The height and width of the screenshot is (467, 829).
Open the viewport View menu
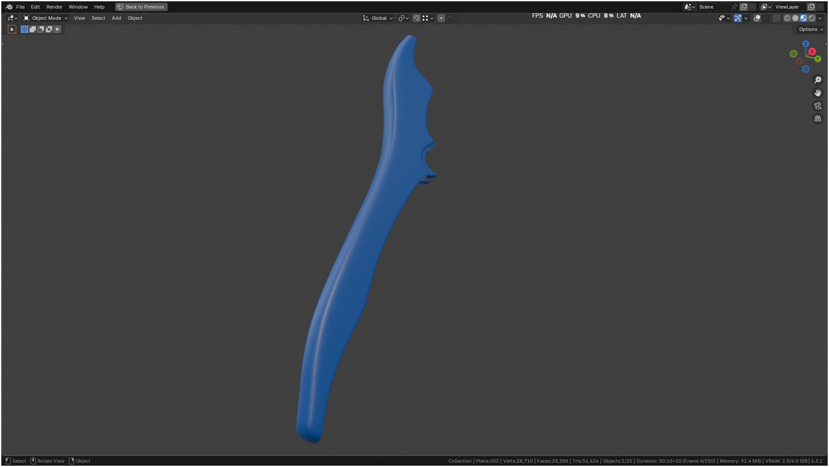(x=80, y=18)
